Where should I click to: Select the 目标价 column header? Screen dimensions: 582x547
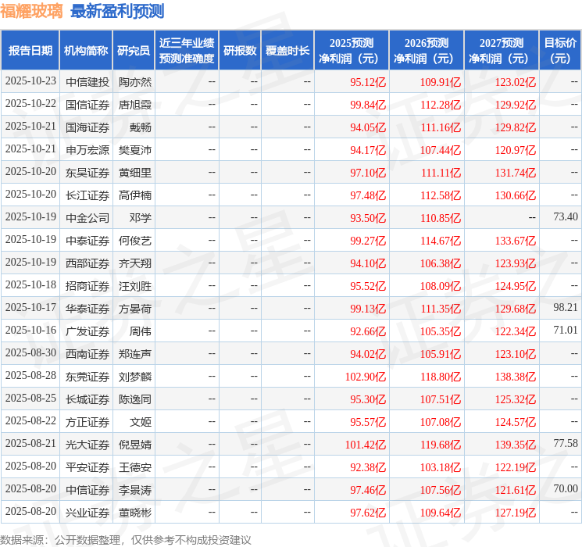point(560,50)
